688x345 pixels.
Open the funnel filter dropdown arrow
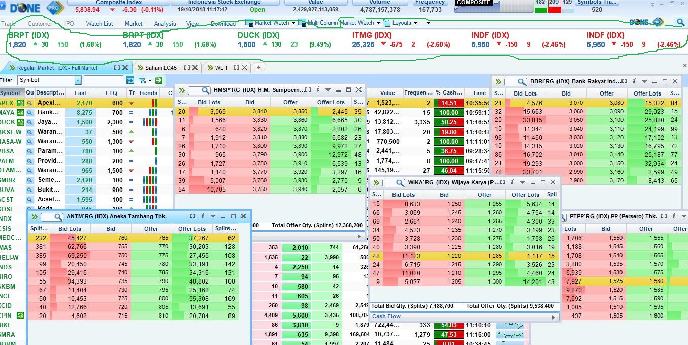coord(149,81)
